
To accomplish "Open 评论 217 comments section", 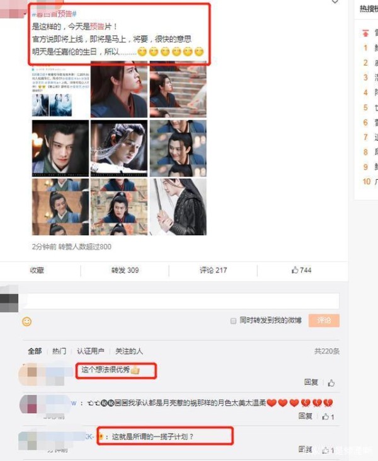I will coord(213,270).
